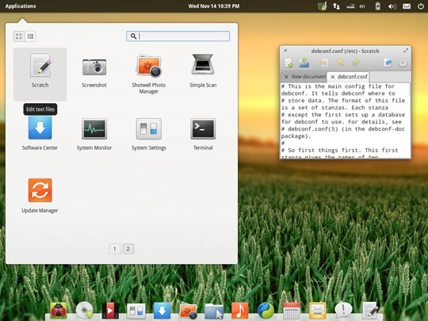Switch launcher to category view
Image resolution: width=428 pixels, height=321 pixels.
tap(30, 36)
